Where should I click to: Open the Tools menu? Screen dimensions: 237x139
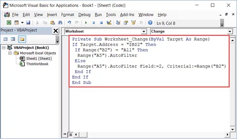pyautogui.click(x=111, y=15)
